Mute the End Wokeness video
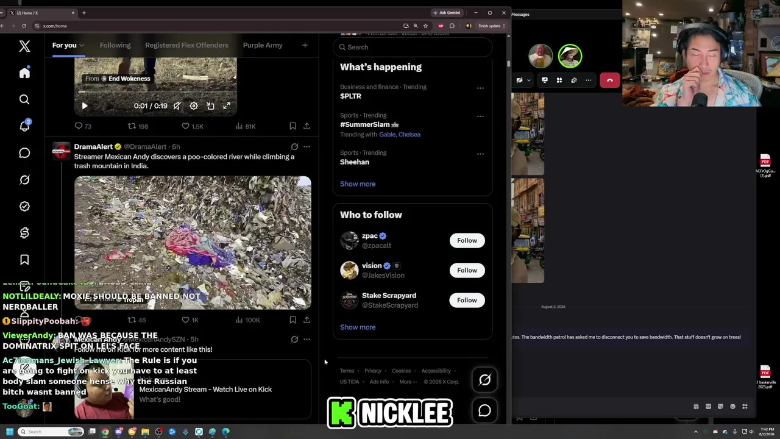Image resolution: width=780 pixels, height=439 pixels. (177, 106)
